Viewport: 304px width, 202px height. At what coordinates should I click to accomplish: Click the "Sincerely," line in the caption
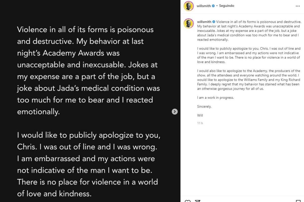pos(204,107)
